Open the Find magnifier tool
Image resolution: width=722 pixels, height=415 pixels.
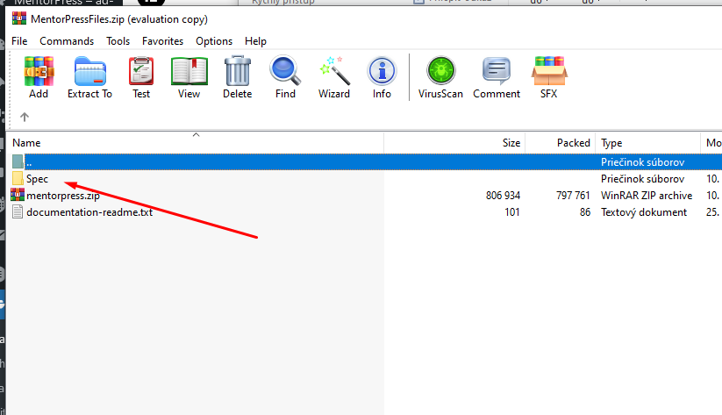(x=285, y=77)
